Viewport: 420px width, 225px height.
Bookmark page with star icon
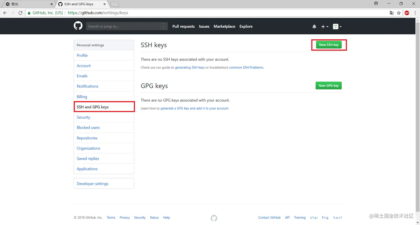(399, 13)
